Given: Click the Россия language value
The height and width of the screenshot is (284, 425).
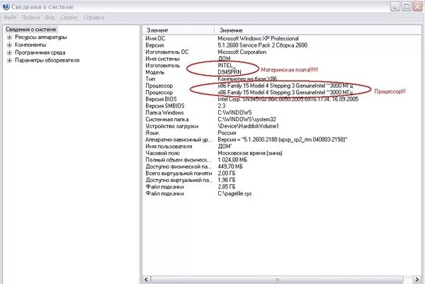Looking at the screenshot, I should (227, 132).
